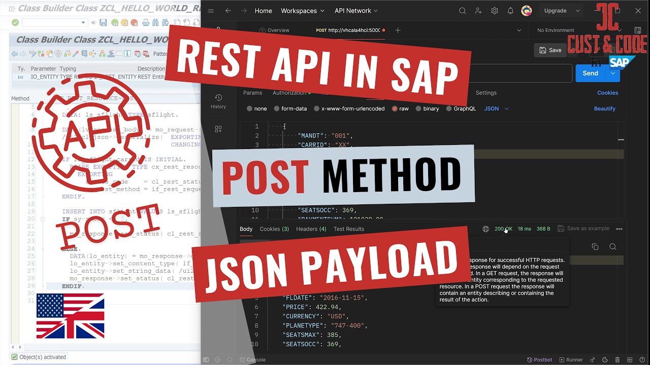
Task: Open the Postman trash icon
Action: pos(617,360)
